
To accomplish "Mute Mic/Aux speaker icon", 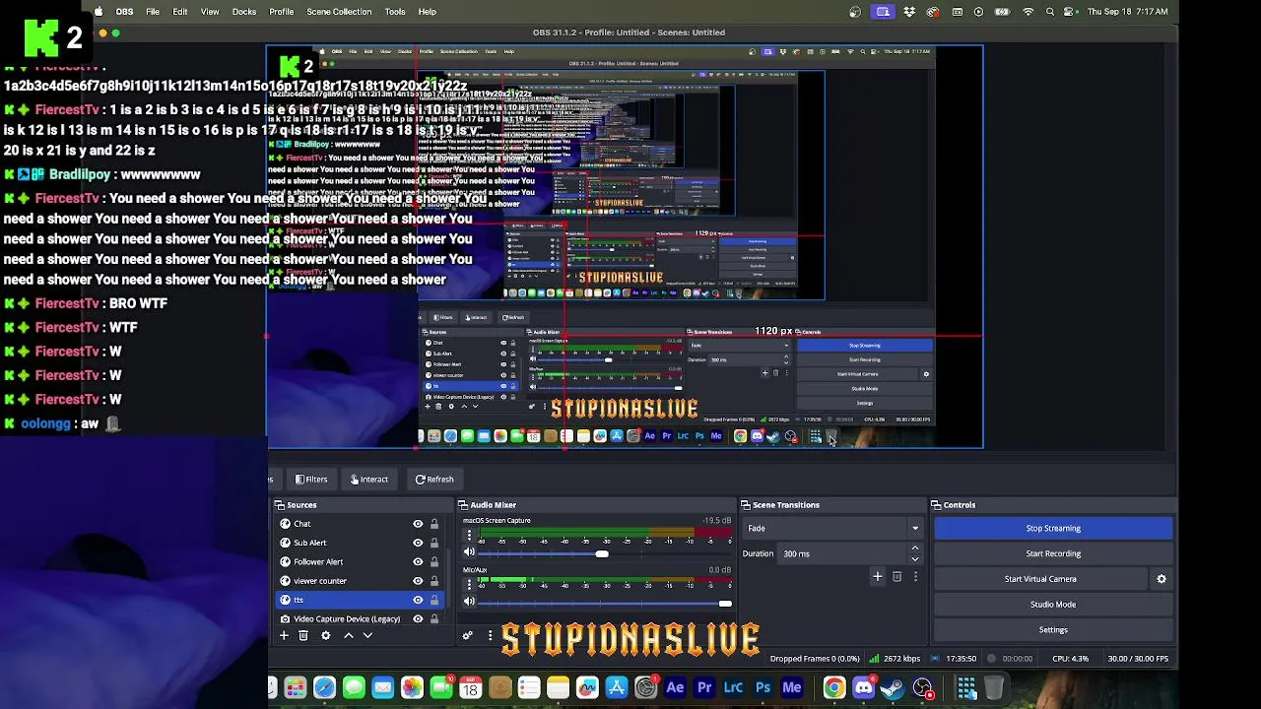I will [469, 602].
